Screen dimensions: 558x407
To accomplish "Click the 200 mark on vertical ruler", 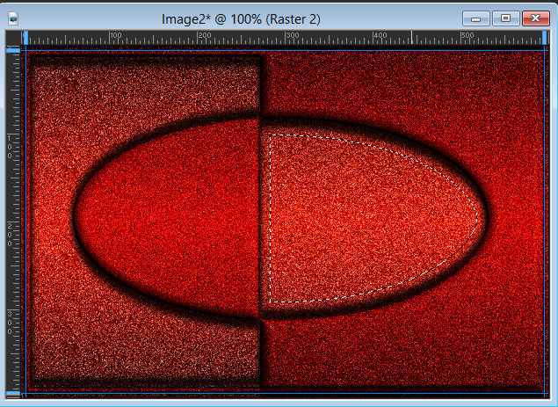I will pyautogui.click(x=10, y=235).
